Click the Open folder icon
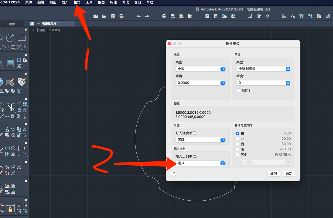333x218 pixels. tap(104, 16)
